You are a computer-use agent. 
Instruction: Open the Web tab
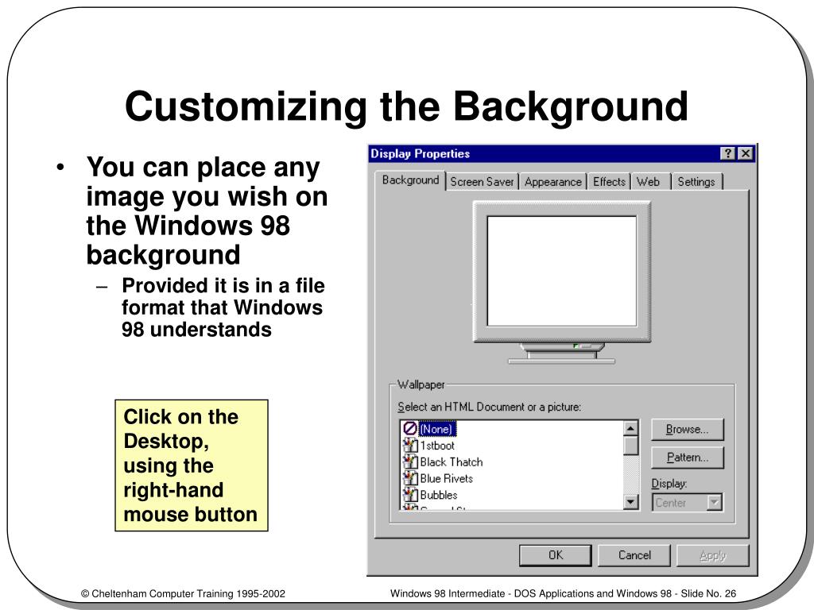[649, 182]
